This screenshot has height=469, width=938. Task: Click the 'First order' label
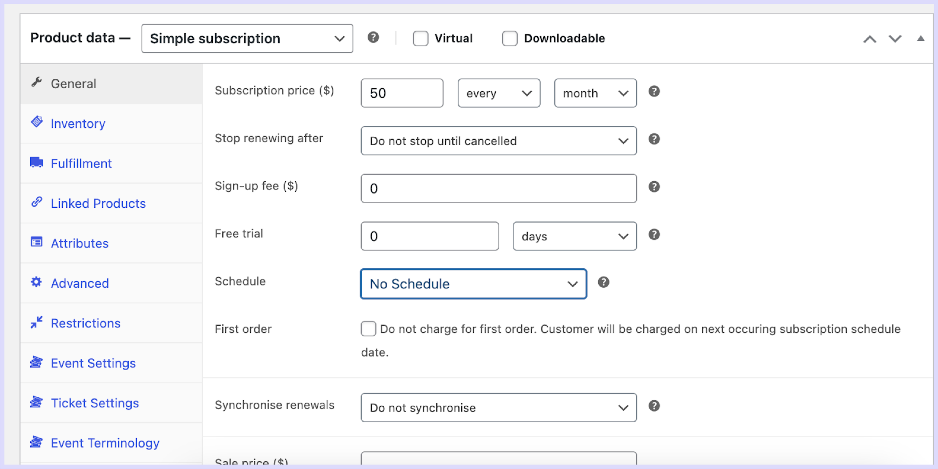(243, 329)
